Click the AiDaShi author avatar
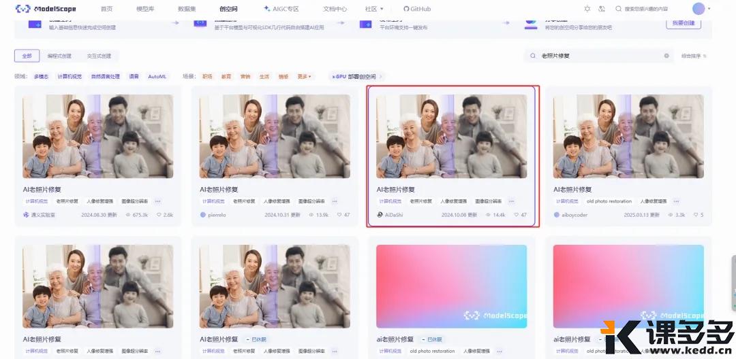The width and height of the screenshot is (736, 359). point(380,215)
